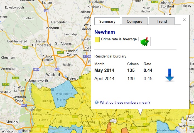Click the blue help question mark icon
The height and width of the screenshot is (133, 194).
[x=97, y=103]
